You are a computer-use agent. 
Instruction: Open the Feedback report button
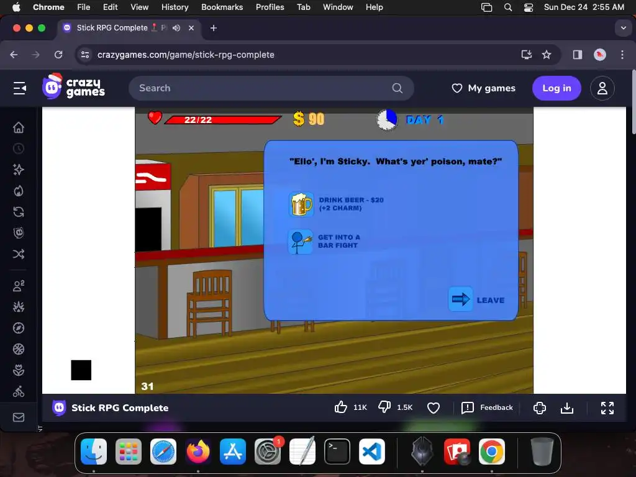(487, 407)
